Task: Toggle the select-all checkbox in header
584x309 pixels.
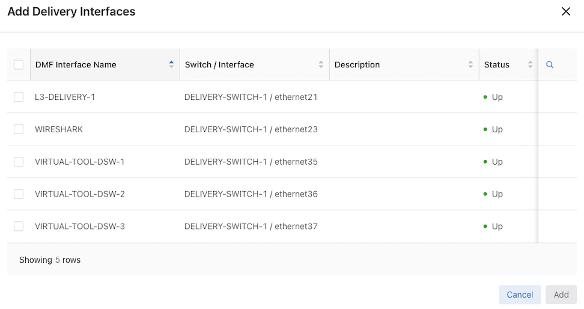Action: point(19,65)
